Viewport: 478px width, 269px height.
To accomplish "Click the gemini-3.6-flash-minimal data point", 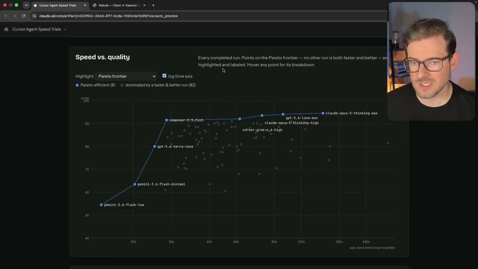I will 135,184.
